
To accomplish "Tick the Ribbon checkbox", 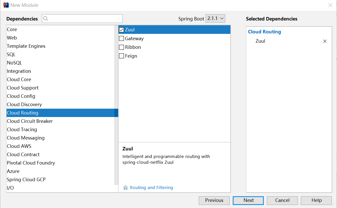I will click(x=121, y=47).
